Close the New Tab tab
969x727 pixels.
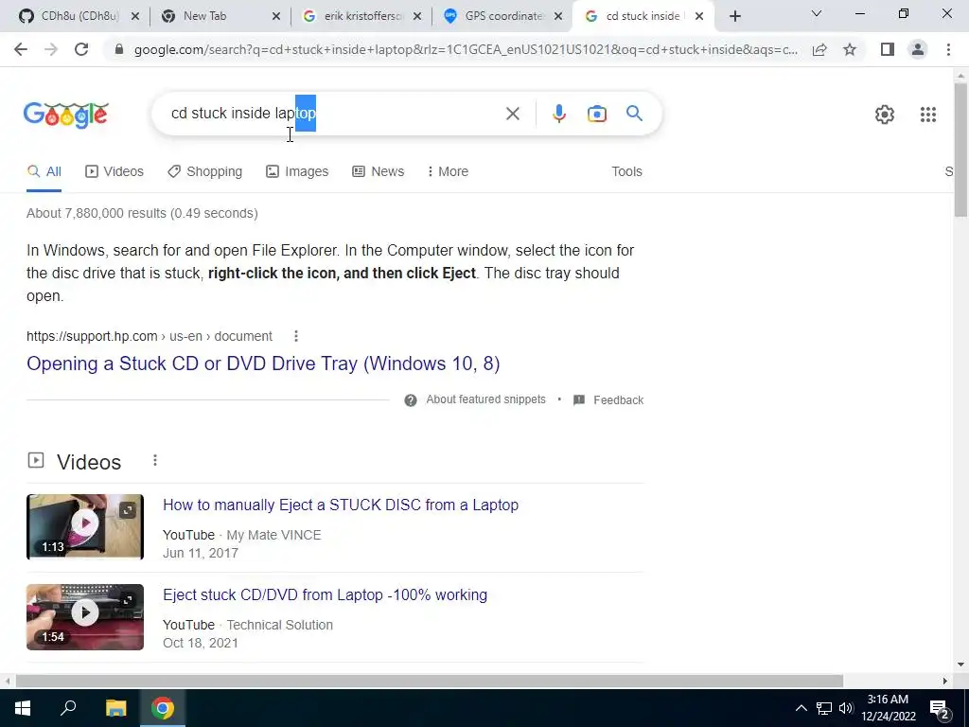point(276,17)
